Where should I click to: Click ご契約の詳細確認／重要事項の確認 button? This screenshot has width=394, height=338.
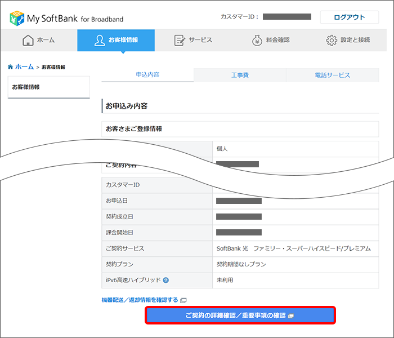[x=240, y=315]
